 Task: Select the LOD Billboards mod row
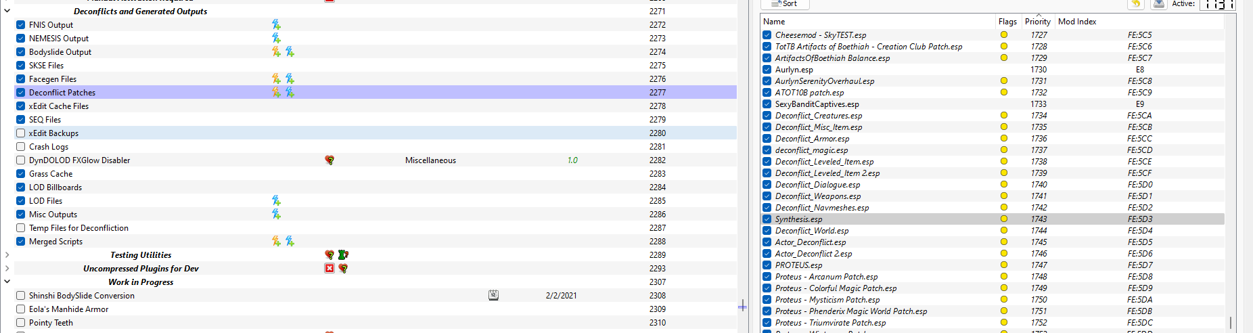(375, 187)
